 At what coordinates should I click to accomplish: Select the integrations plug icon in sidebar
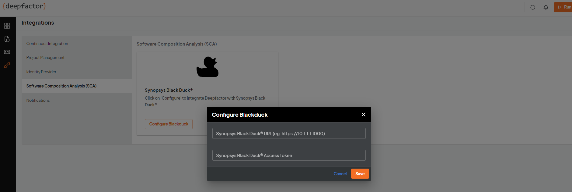pyautogui.click(x=7, y=65)
